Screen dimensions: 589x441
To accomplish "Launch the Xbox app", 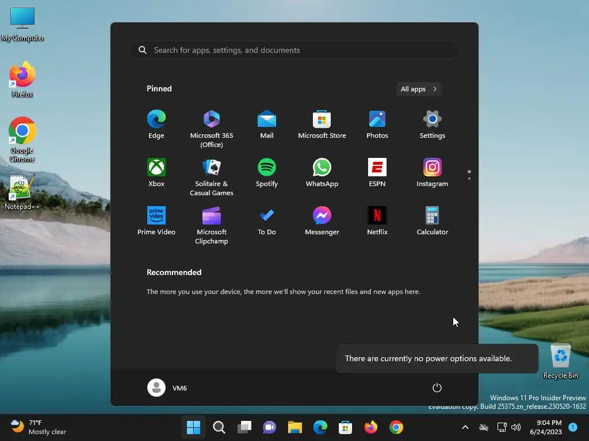I will pos(156,173).
